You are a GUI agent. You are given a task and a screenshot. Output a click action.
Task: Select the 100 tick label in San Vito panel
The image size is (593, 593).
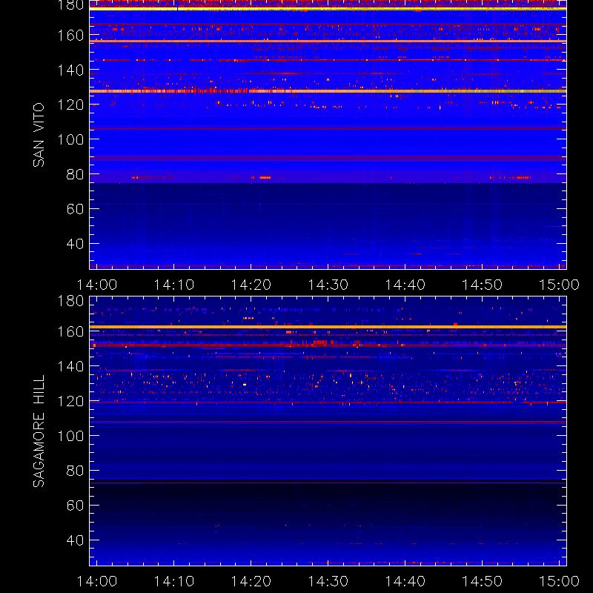tap(70, 139)
